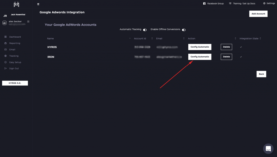
Task: Open Dashboard from the sidebar
Action: click(x=15, y=37)
